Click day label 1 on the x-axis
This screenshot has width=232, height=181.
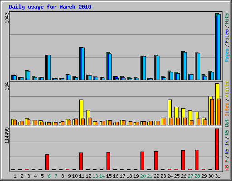(x=15, y=176)
